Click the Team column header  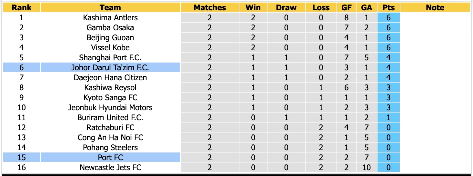(110, 7)
